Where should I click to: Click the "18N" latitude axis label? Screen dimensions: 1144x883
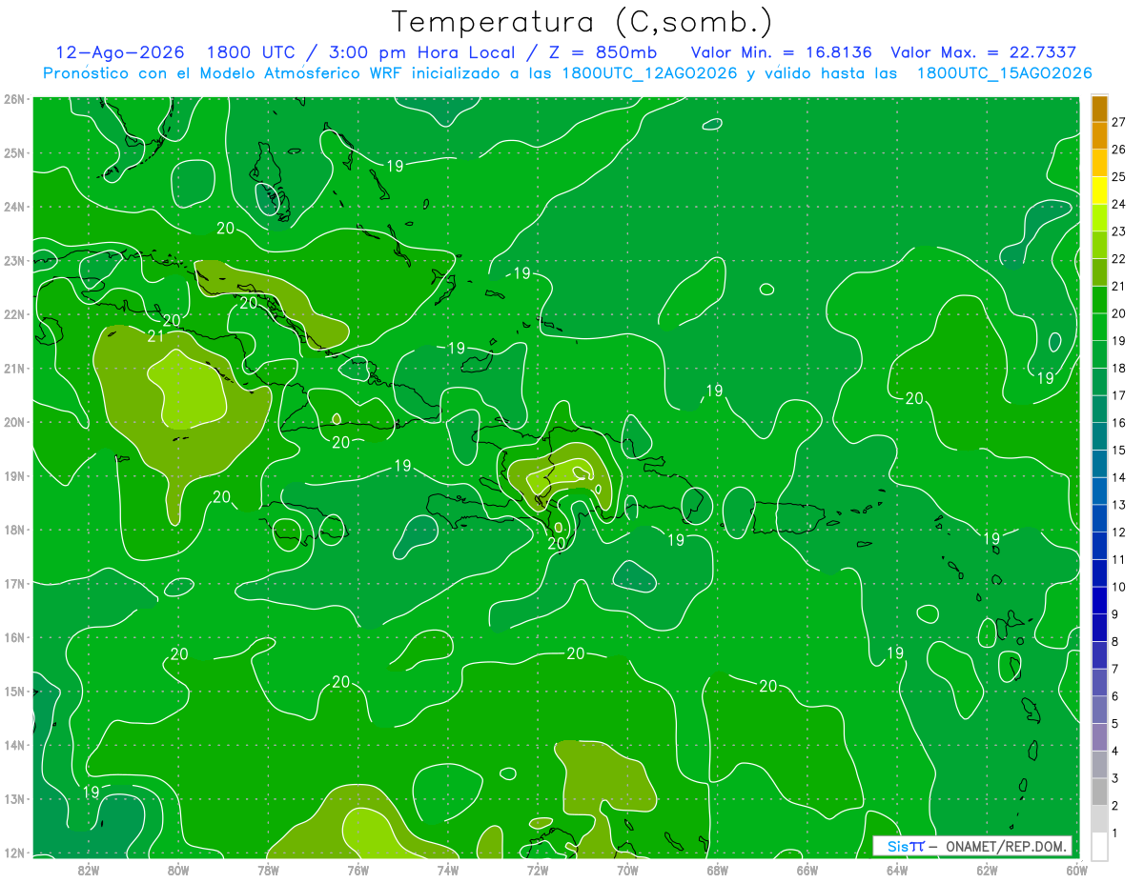pos(14,530)
